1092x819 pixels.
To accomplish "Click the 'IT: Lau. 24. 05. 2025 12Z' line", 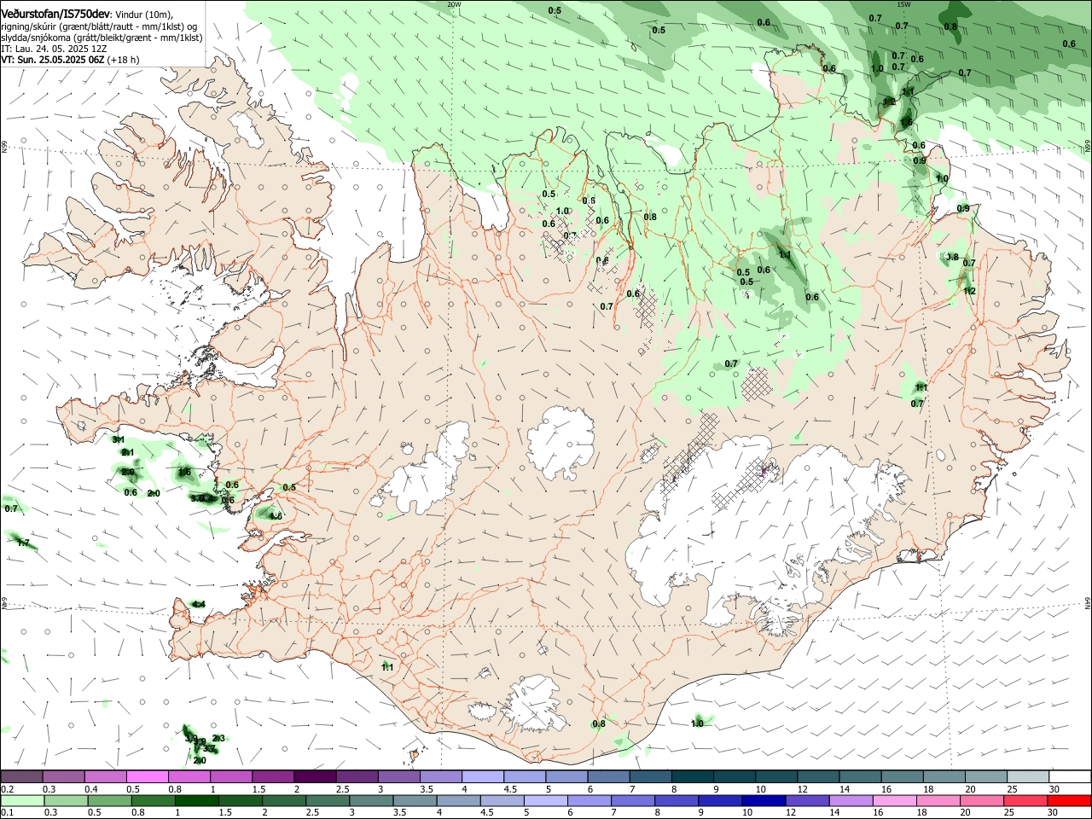I will point(54,49).
